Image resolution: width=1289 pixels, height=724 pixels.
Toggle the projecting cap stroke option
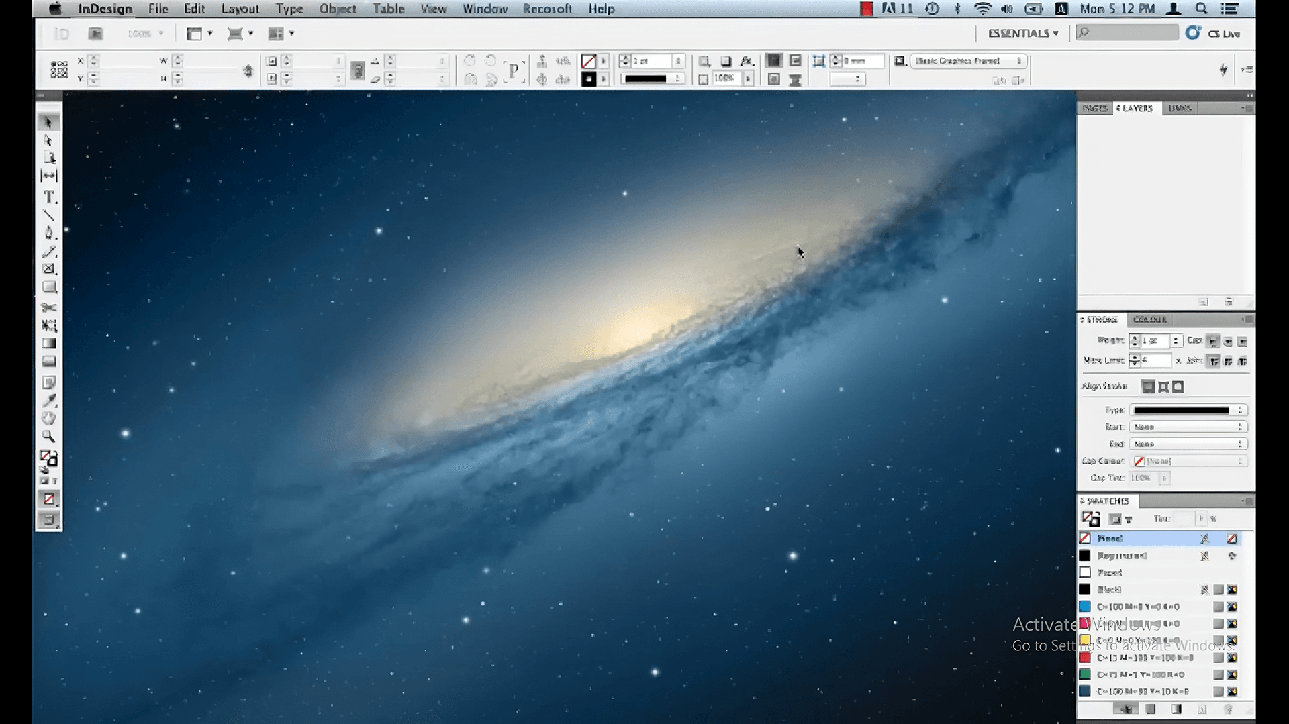click(1243, 342)
